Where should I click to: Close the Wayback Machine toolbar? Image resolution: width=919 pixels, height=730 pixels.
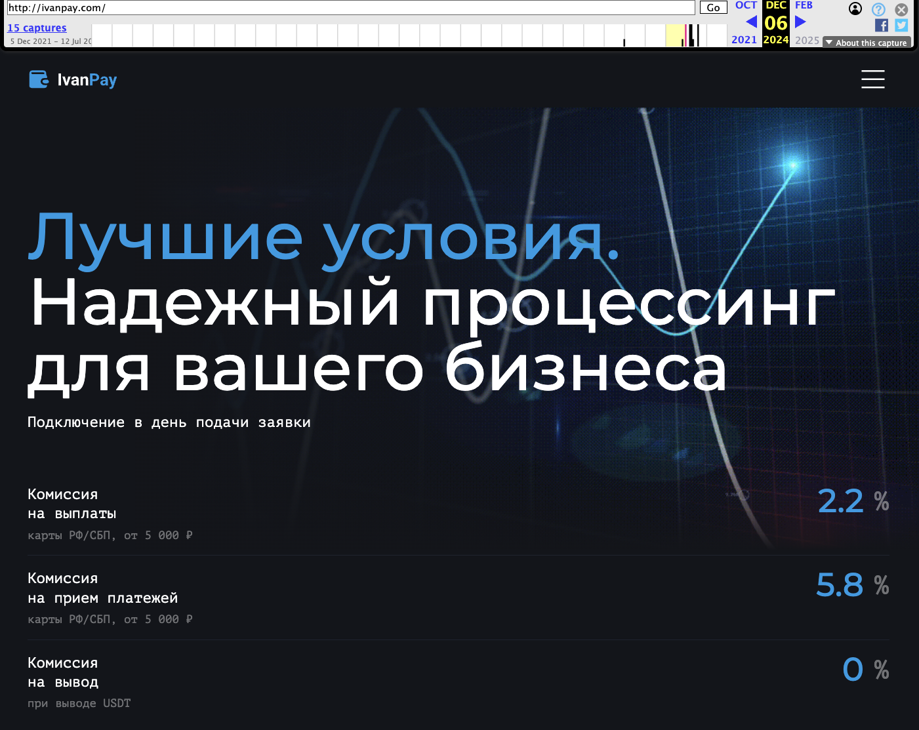click(x=901, y=9)
